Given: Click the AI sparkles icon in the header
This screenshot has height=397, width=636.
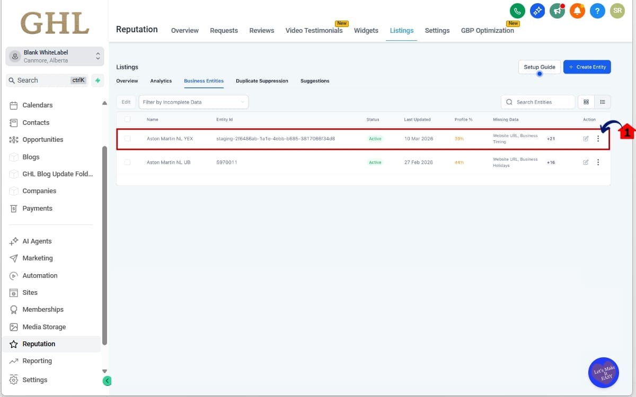Looking at the screenshot, I should (x=537, y=11).
